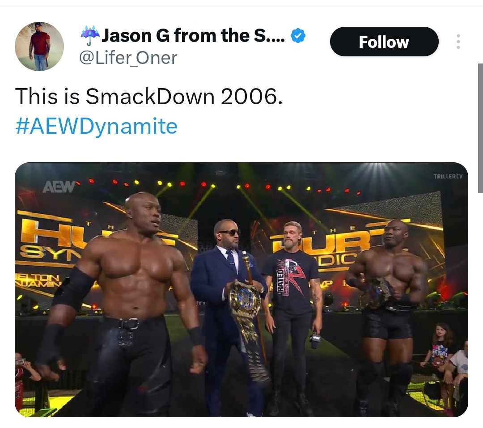Click the vertical scrollbar on right edge
The image size is (483, 428).
pyautogui.click(x=480, y=128)
